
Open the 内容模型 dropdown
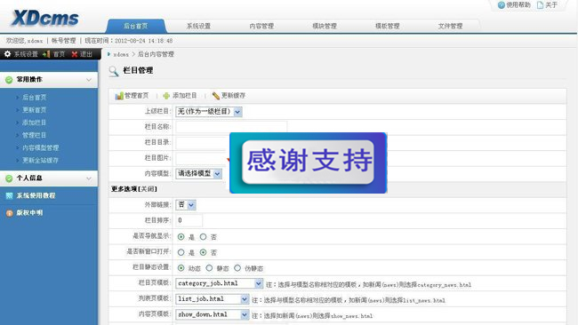[198, 173]
